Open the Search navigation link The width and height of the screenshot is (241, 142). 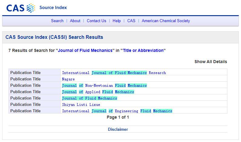57,21
